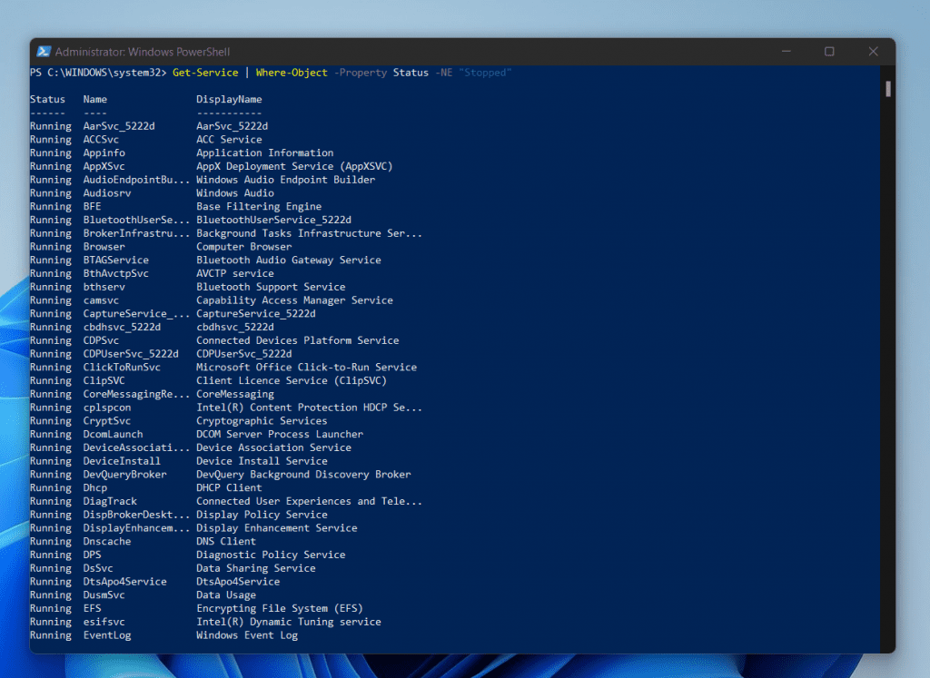The image size is (930, 678).
Task: Click the PS C:\WINDOWS\system32> prompt text
Action: pyautogui.click(x=98, y=73)
